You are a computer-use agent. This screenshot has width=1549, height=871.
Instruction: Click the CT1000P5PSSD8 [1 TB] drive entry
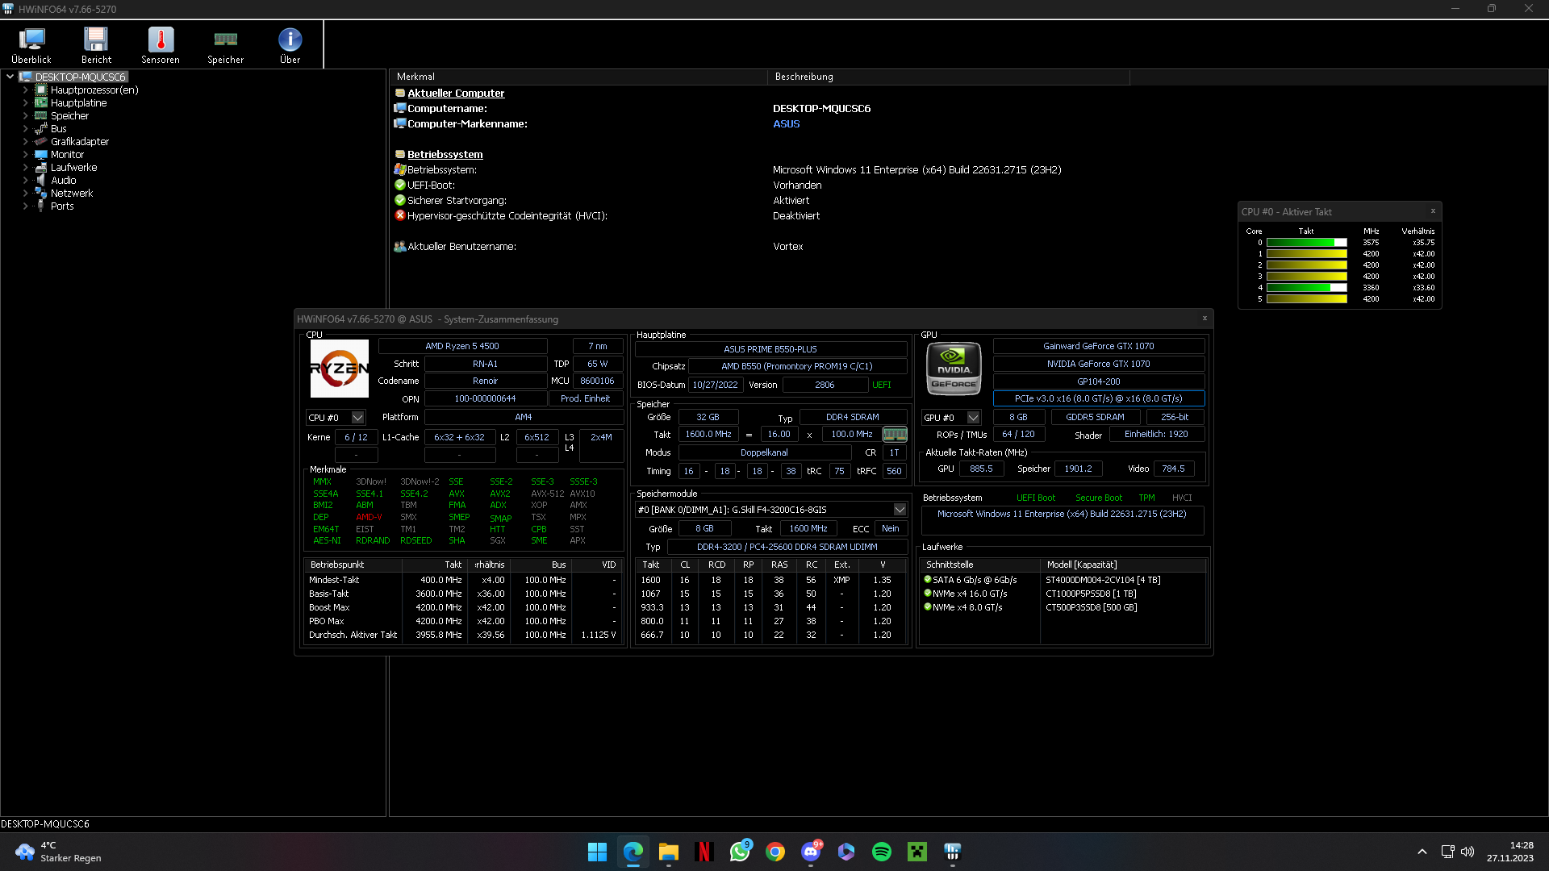(x=1091, y=594)
